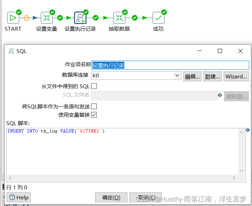Select the 设置执行记录 SQL entry icon
252x206 pixels.
tap(80, 18)
